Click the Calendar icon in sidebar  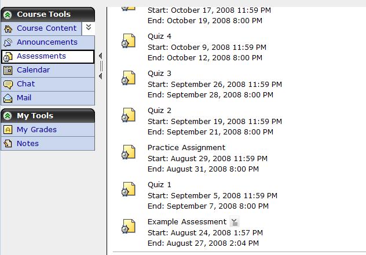point(8,70)
